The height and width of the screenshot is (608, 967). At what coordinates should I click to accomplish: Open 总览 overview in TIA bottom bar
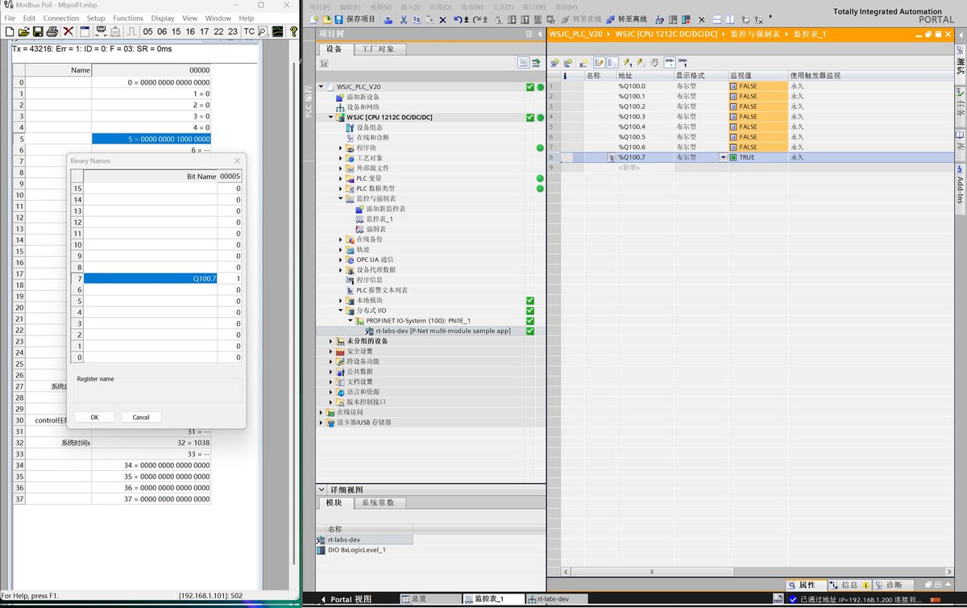(x=430, y=599)
